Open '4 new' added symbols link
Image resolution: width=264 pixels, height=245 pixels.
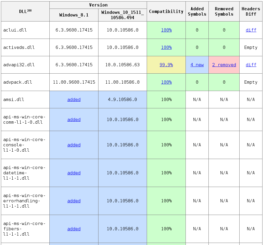(197, 65)
